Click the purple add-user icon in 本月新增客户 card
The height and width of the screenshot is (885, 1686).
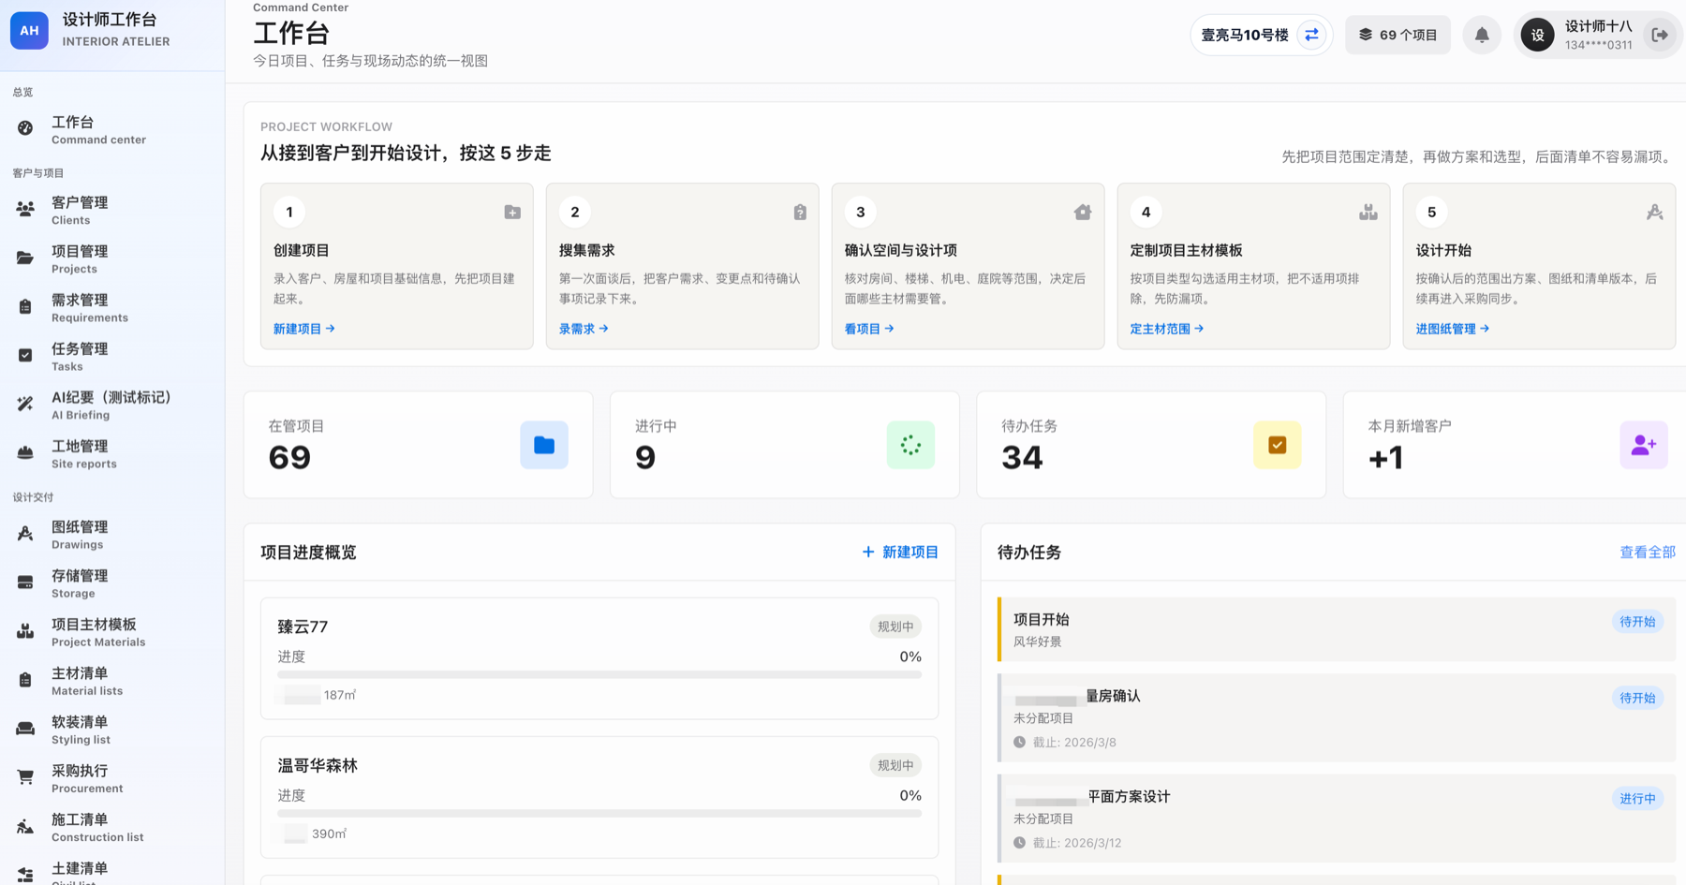pos(1644,445)
